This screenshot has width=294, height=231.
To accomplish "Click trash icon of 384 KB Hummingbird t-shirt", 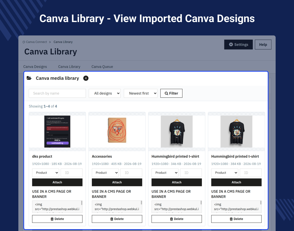I will [231, 219].
